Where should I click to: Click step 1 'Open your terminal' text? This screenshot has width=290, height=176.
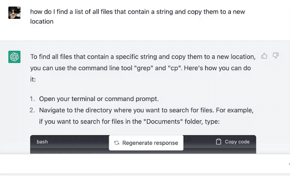pyautogui.click(x=99, y=99)
